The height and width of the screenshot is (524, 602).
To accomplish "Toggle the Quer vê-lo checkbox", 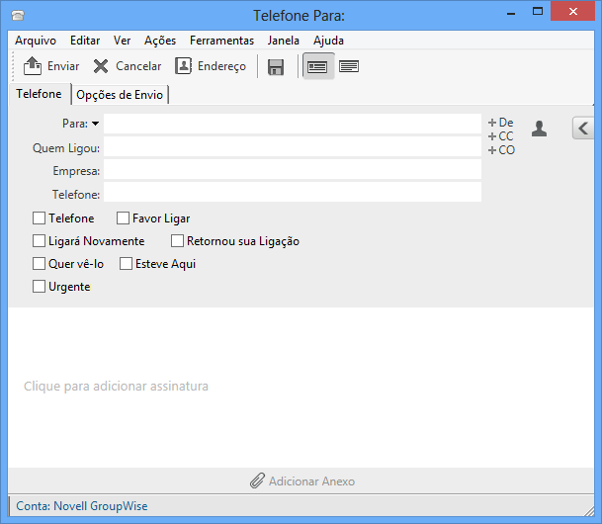I will click(x=39, y=264).
